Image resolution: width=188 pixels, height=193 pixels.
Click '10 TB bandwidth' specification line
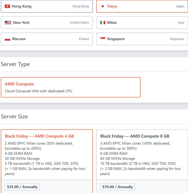point(138,164)
